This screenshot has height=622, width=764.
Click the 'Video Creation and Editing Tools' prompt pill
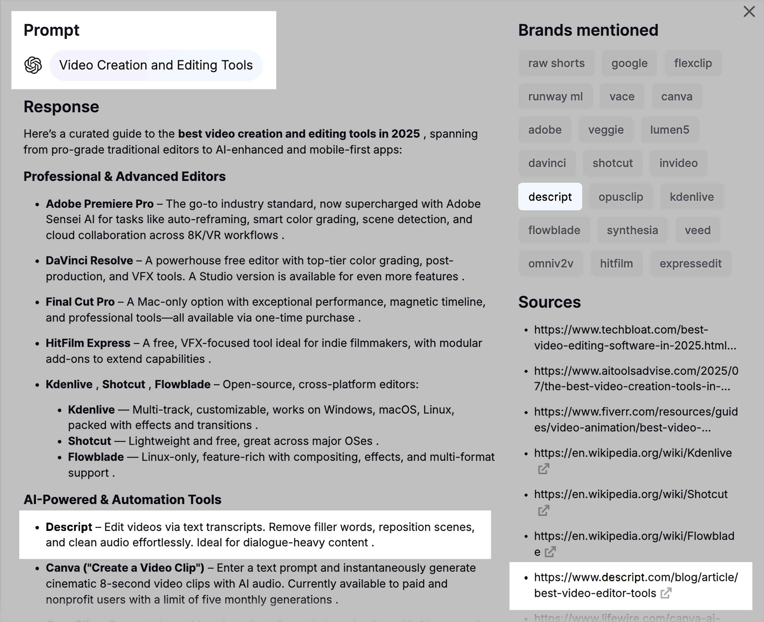point(156,65)
